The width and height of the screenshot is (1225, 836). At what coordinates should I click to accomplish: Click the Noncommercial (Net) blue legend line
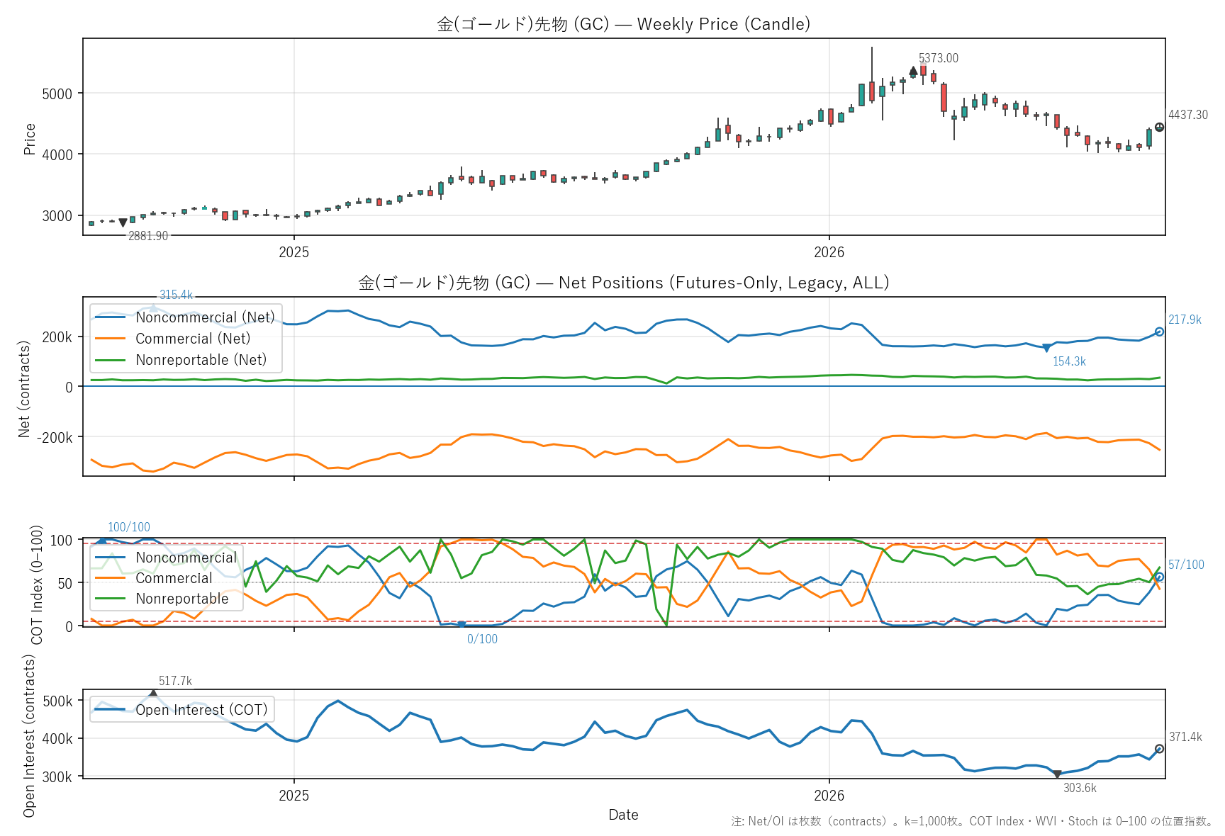point(110,317)
